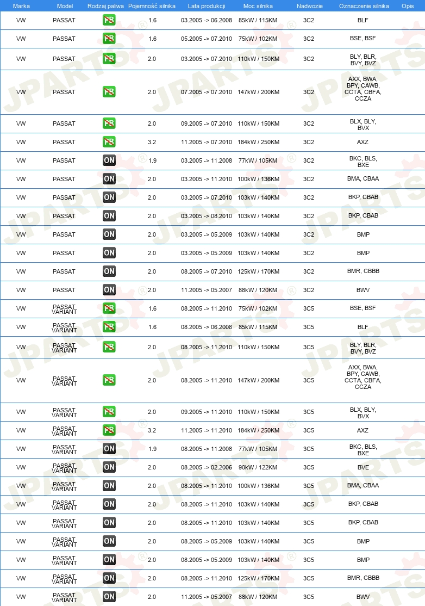Viewport: 425px width, 606px height.
Task: Click PB fuel icon in Passat 3C2 BLF row
Action: (109, 20)
